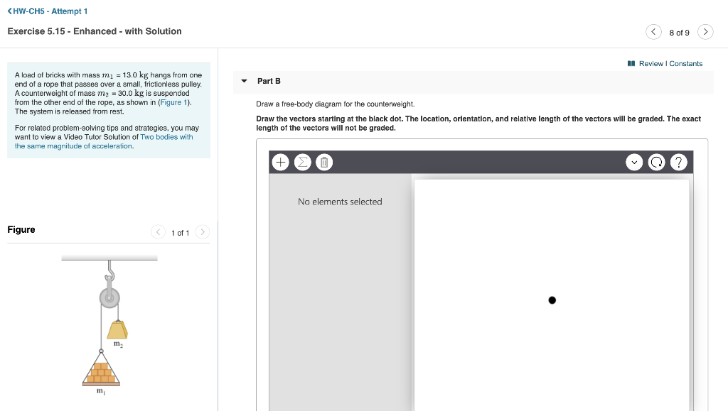The width and height of the screenshot is (728, 411).
Task: Click the Review book icon
Action: tap(631, 63)
